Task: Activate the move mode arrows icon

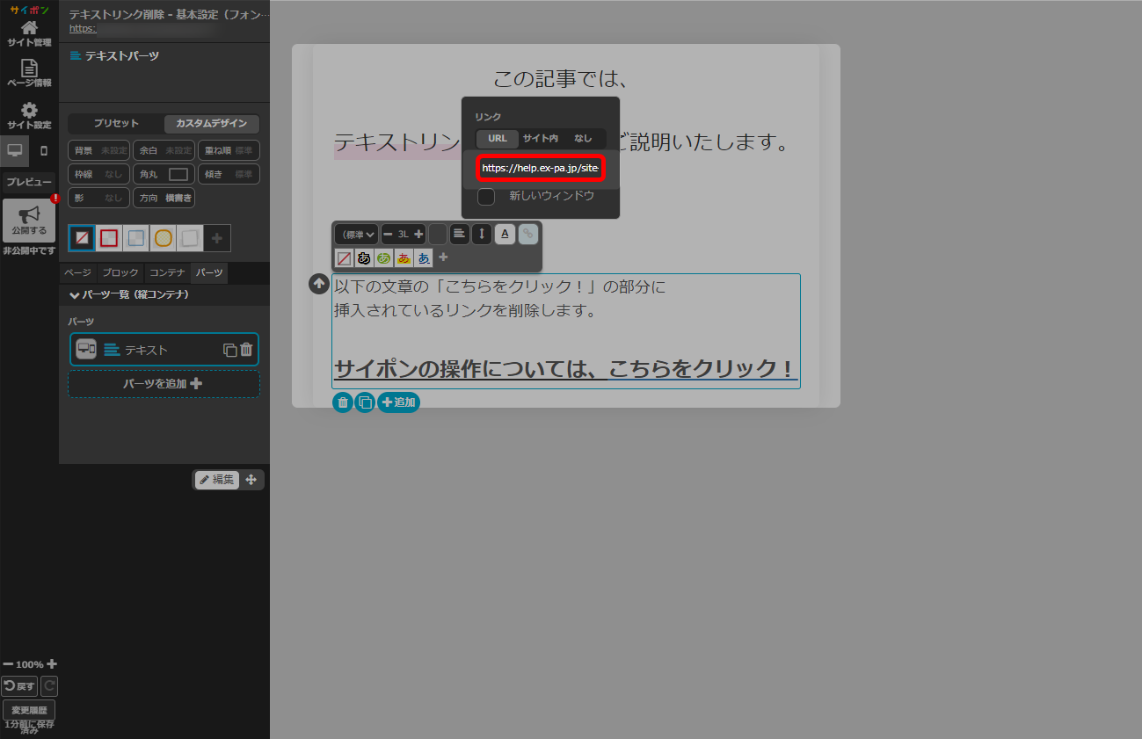Action: pos(251,480)
